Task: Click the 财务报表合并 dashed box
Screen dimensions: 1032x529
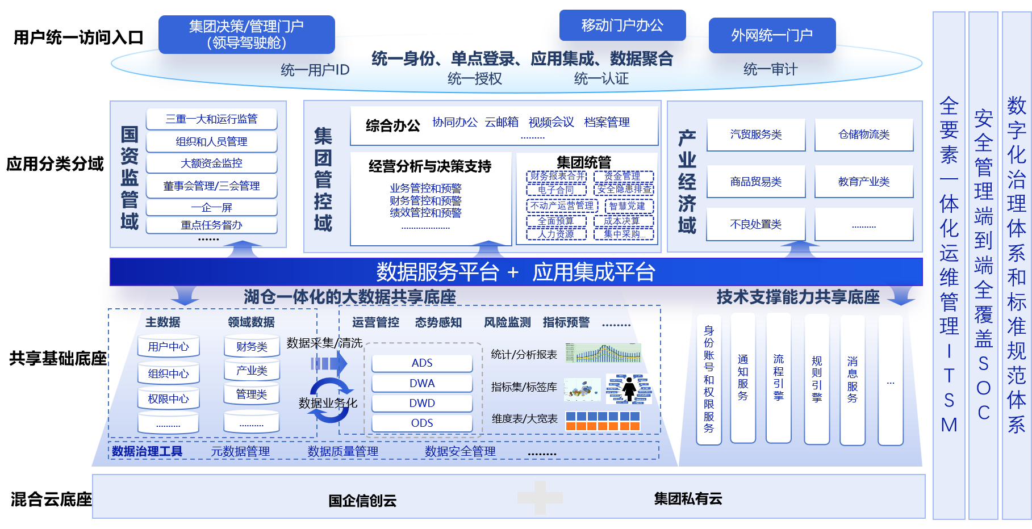Action: coord(556,177)
